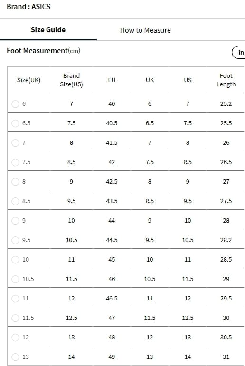This screenshot has width=245, height=366.
Task: Choose UK size 7 option
Action: (15, 142)
